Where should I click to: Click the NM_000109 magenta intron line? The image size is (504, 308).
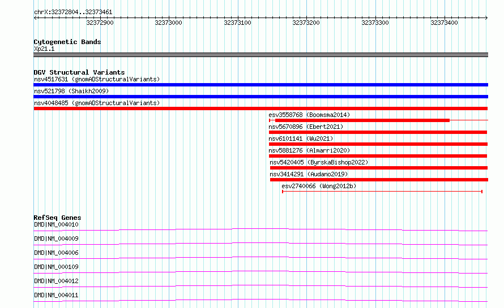pos(260,272)
